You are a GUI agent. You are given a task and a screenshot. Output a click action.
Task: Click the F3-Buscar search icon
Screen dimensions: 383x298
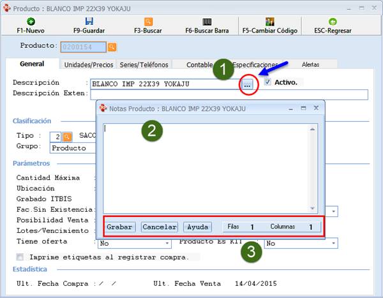coord(148,21)
